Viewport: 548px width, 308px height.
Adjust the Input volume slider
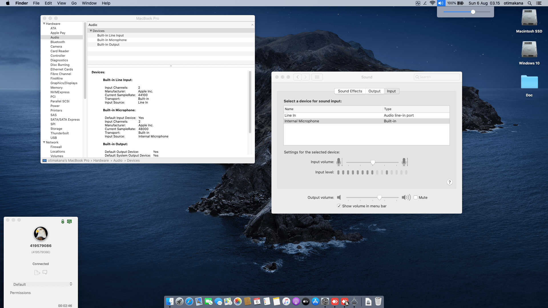[373, 162]
